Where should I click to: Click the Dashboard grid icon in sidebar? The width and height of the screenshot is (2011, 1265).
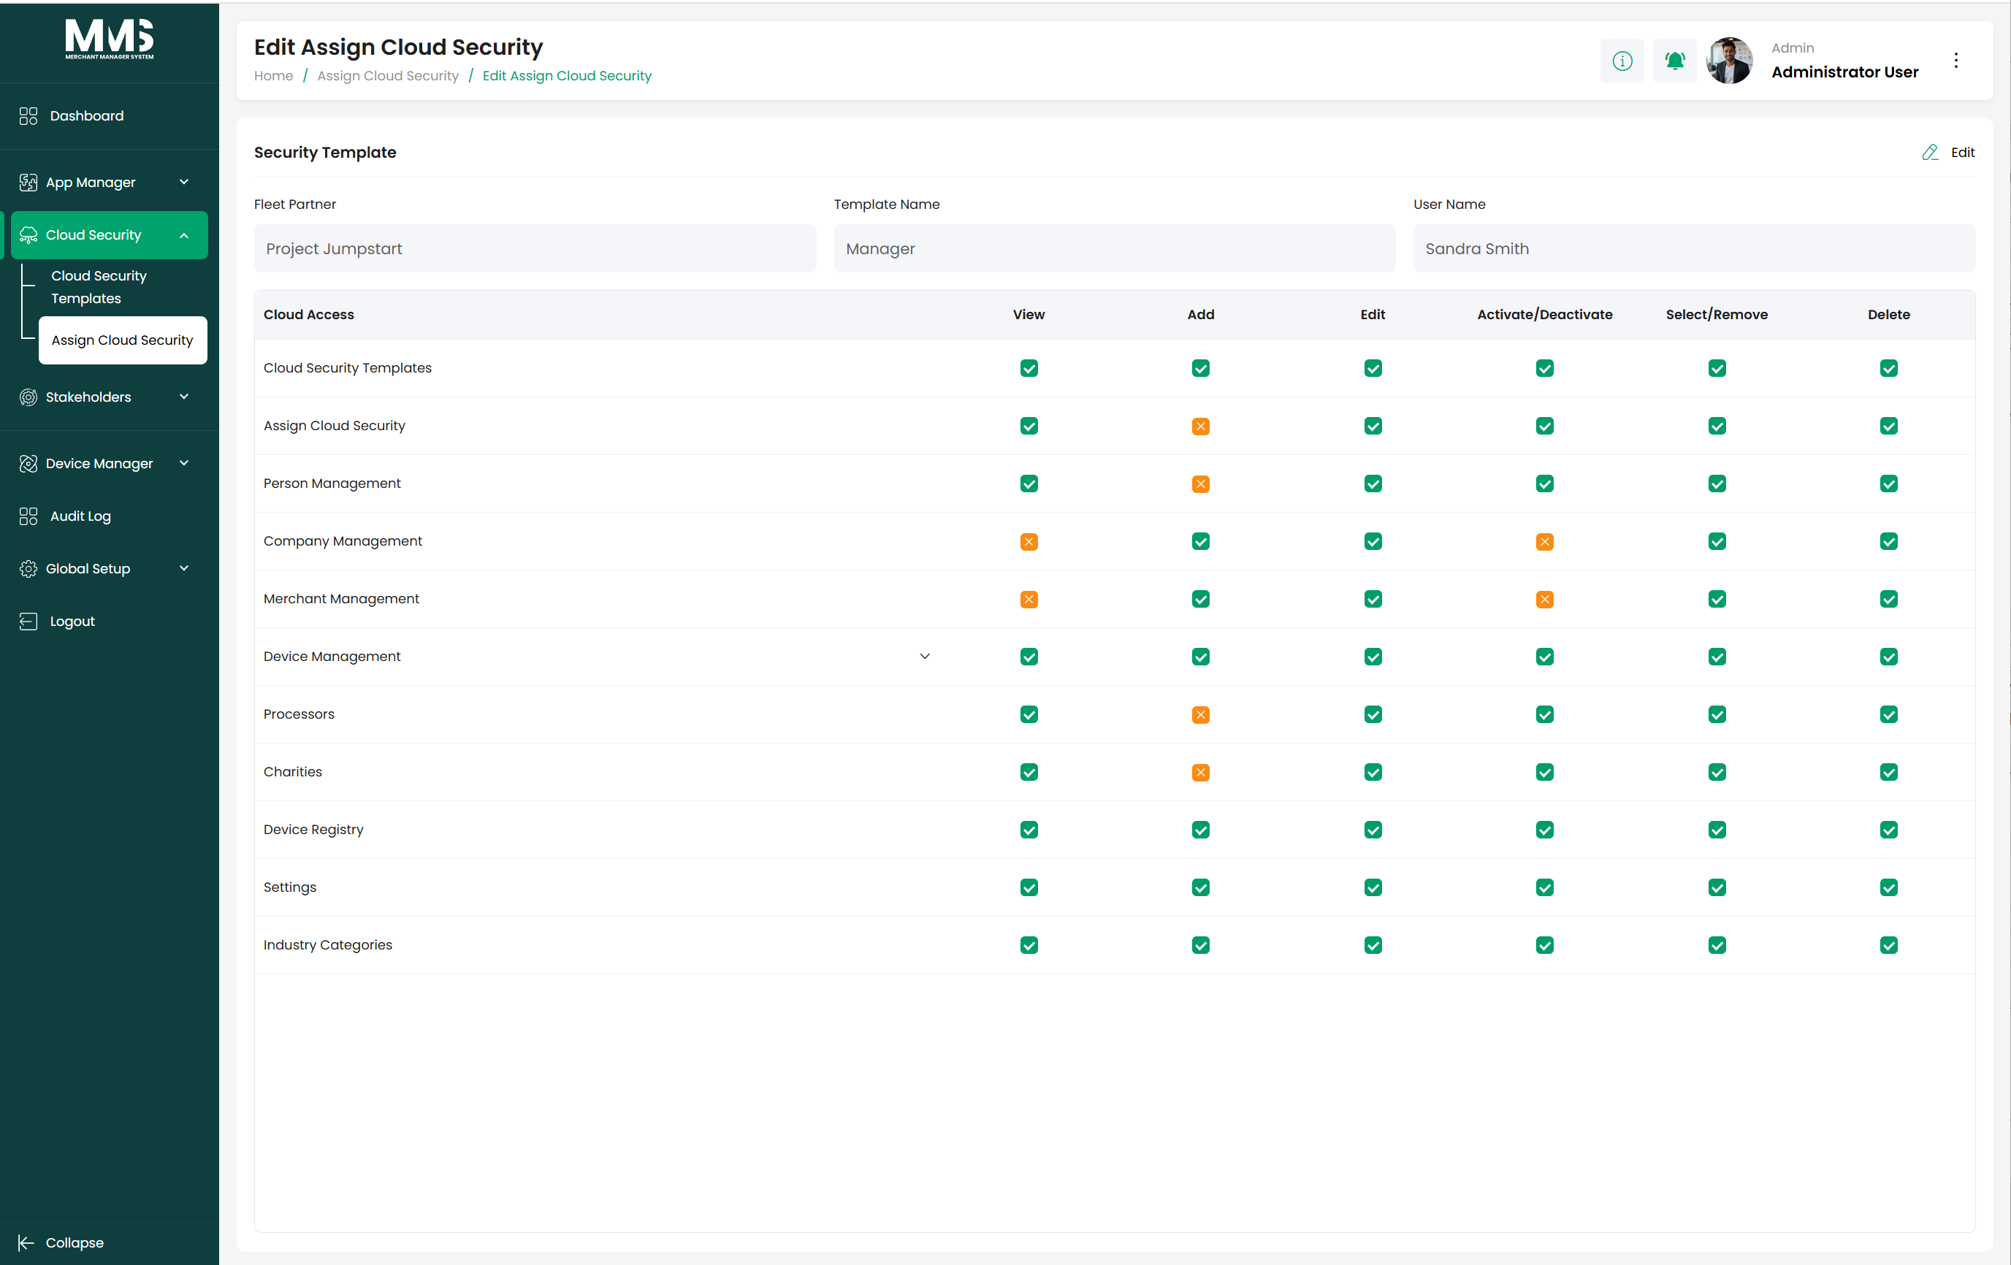pyautogui.click(x=28, y=116)
